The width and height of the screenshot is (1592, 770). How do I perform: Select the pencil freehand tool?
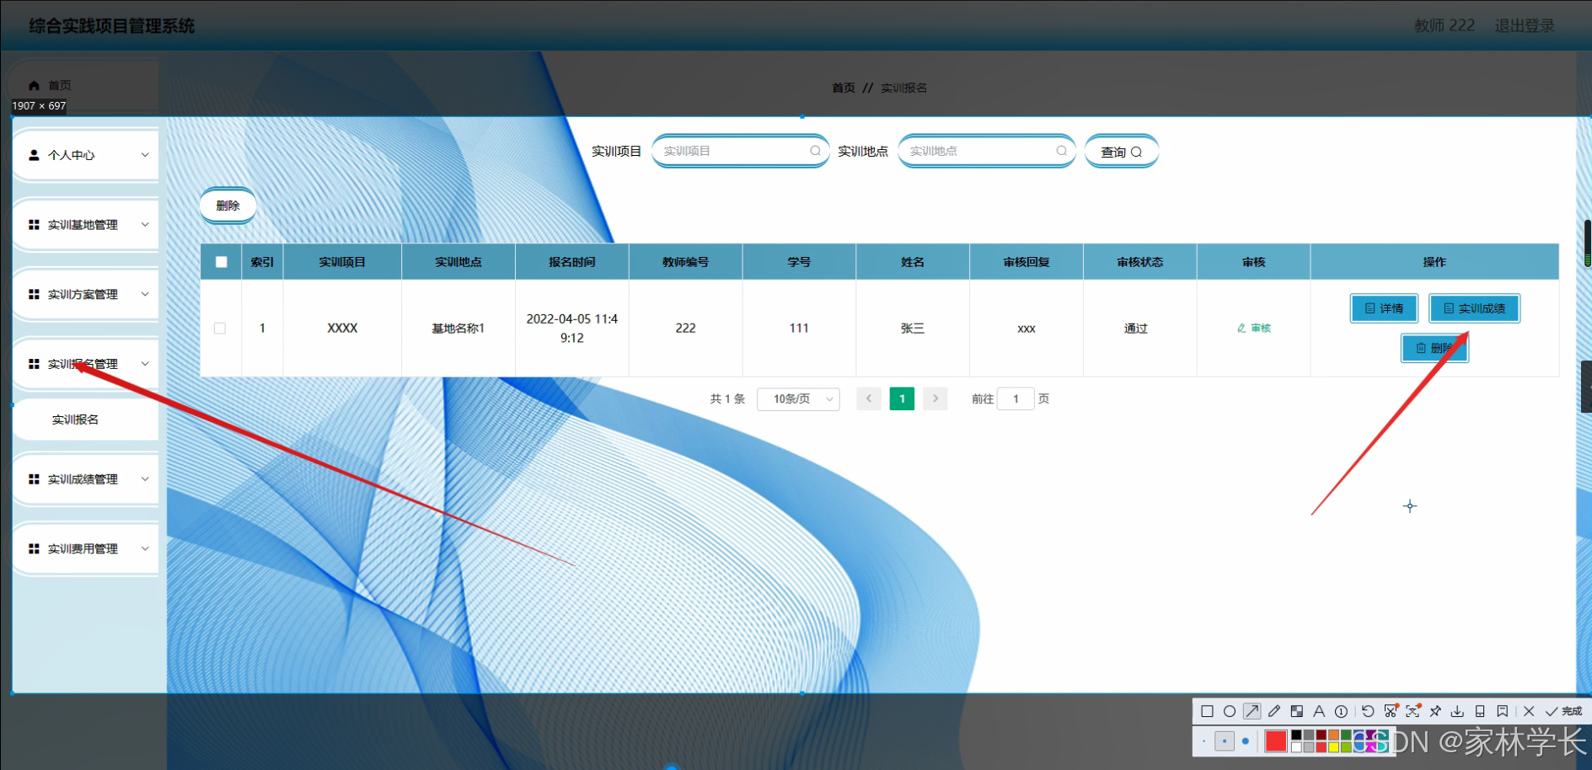1275,711
